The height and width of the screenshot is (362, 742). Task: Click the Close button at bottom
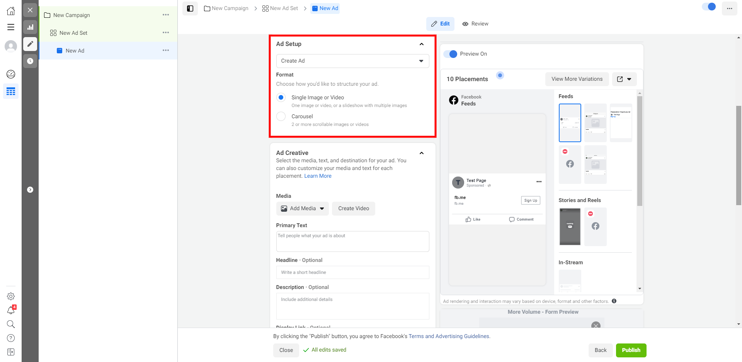pyautogui.click(x=286, y=350)
